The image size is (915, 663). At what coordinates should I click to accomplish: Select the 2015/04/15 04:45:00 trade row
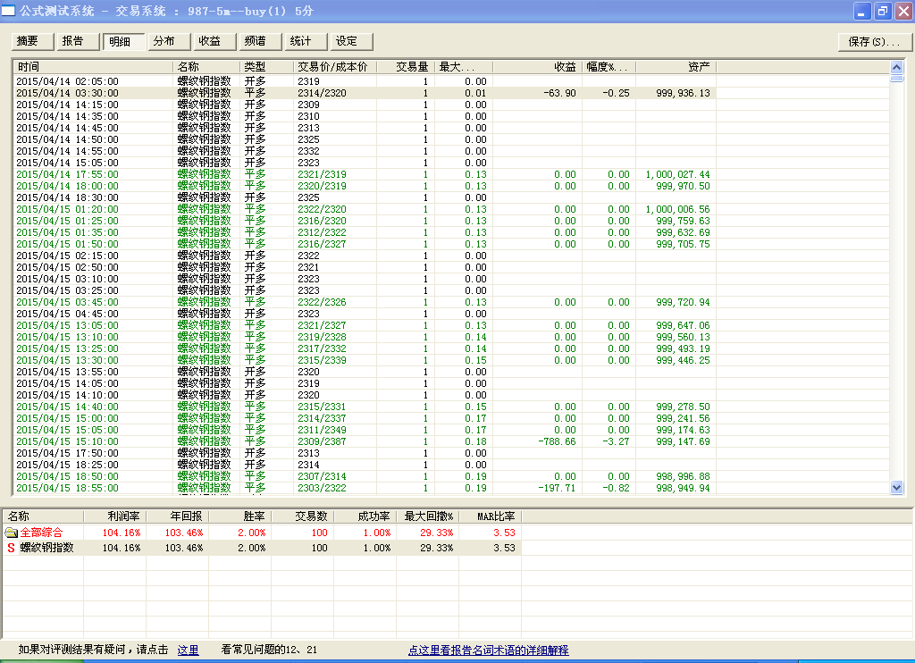(x=365, y=314)
